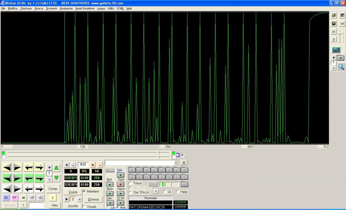Click green row right arrow button
This screenshot has width=346, height=210.
39,178
